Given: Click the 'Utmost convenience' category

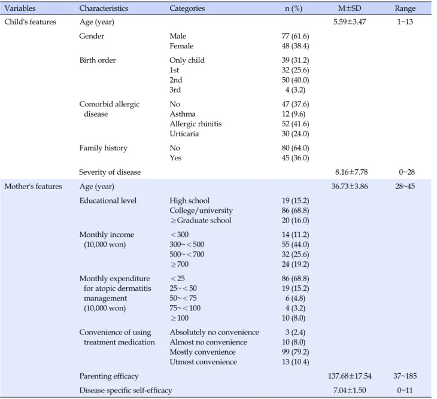Looking at the screenshot, I should click(203, 362).
